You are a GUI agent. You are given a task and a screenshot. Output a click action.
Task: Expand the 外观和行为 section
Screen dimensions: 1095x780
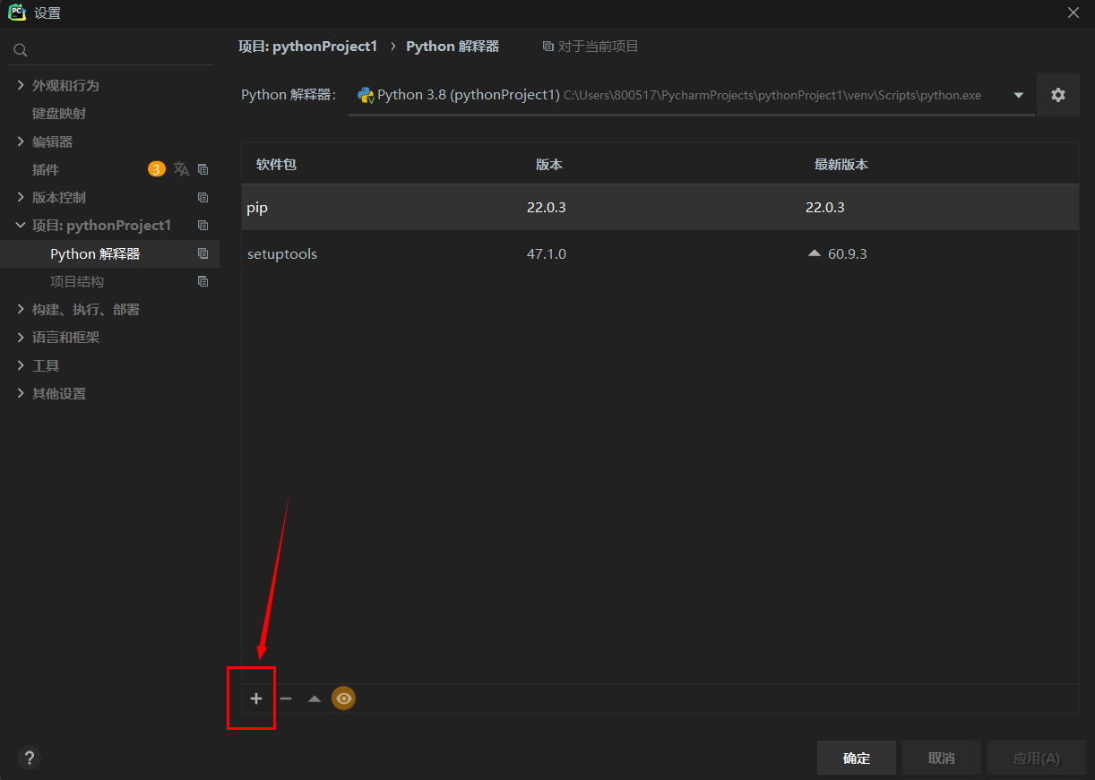(x=21, y=85)
